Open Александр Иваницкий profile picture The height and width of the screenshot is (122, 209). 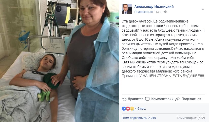127,9
